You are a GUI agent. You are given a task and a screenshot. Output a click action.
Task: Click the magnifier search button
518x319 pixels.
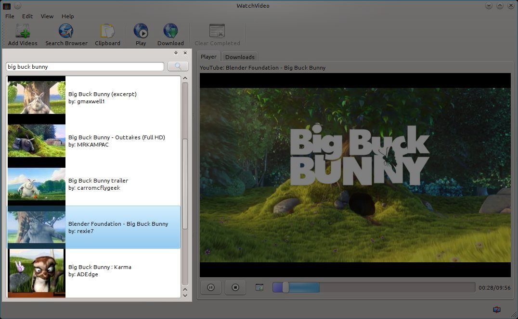coord(178,67)
